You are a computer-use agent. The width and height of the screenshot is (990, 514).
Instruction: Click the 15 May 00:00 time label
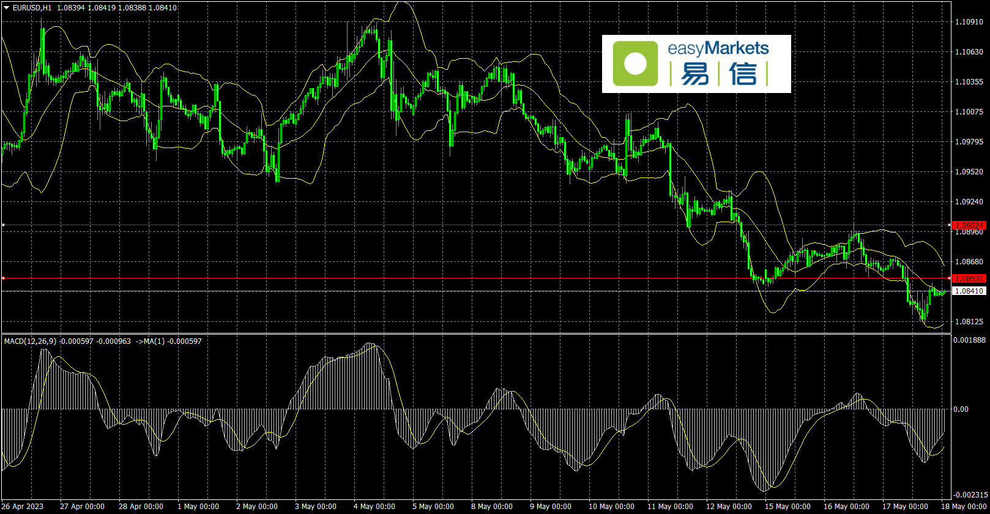[x=787, y=507]
